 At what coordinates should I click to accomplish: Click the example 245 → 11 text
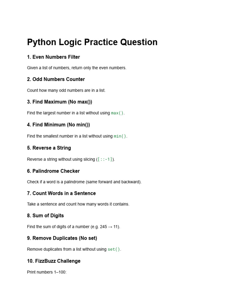(110, 227)
